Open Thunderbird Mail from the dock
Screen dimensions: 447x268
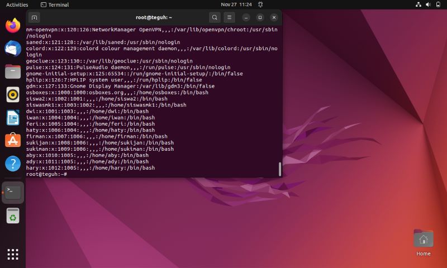(13, 48)
